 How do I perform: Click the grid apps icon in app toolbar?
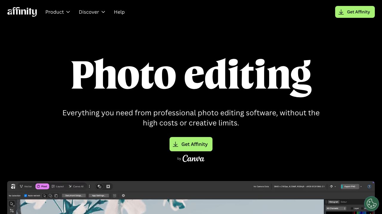click(108, 186)
